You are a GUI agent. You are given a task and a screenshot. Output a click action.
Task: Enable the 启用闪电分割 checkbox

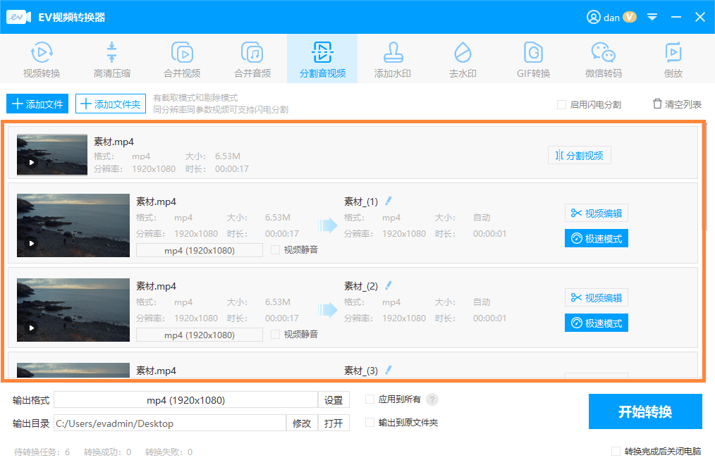point(562,104)
